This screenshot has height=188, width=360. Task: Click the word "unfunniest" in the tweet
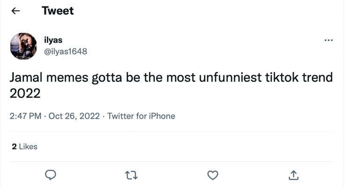point(225,77)
